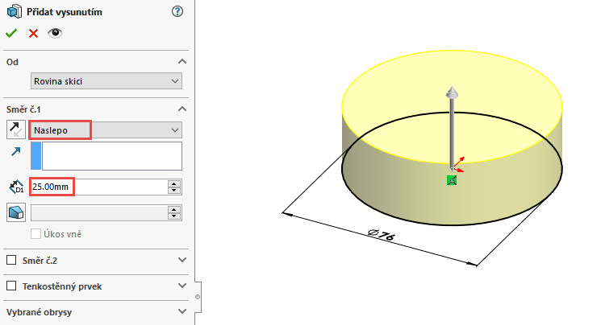605x325 pixels.
Task: Decrease draft angle with down spinner
Action: click(174, 216)
